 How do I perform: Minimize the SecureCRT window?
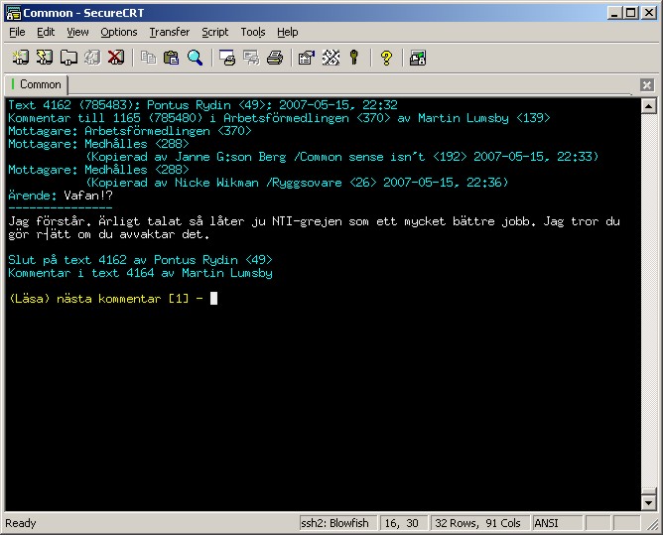click(615, 13)
